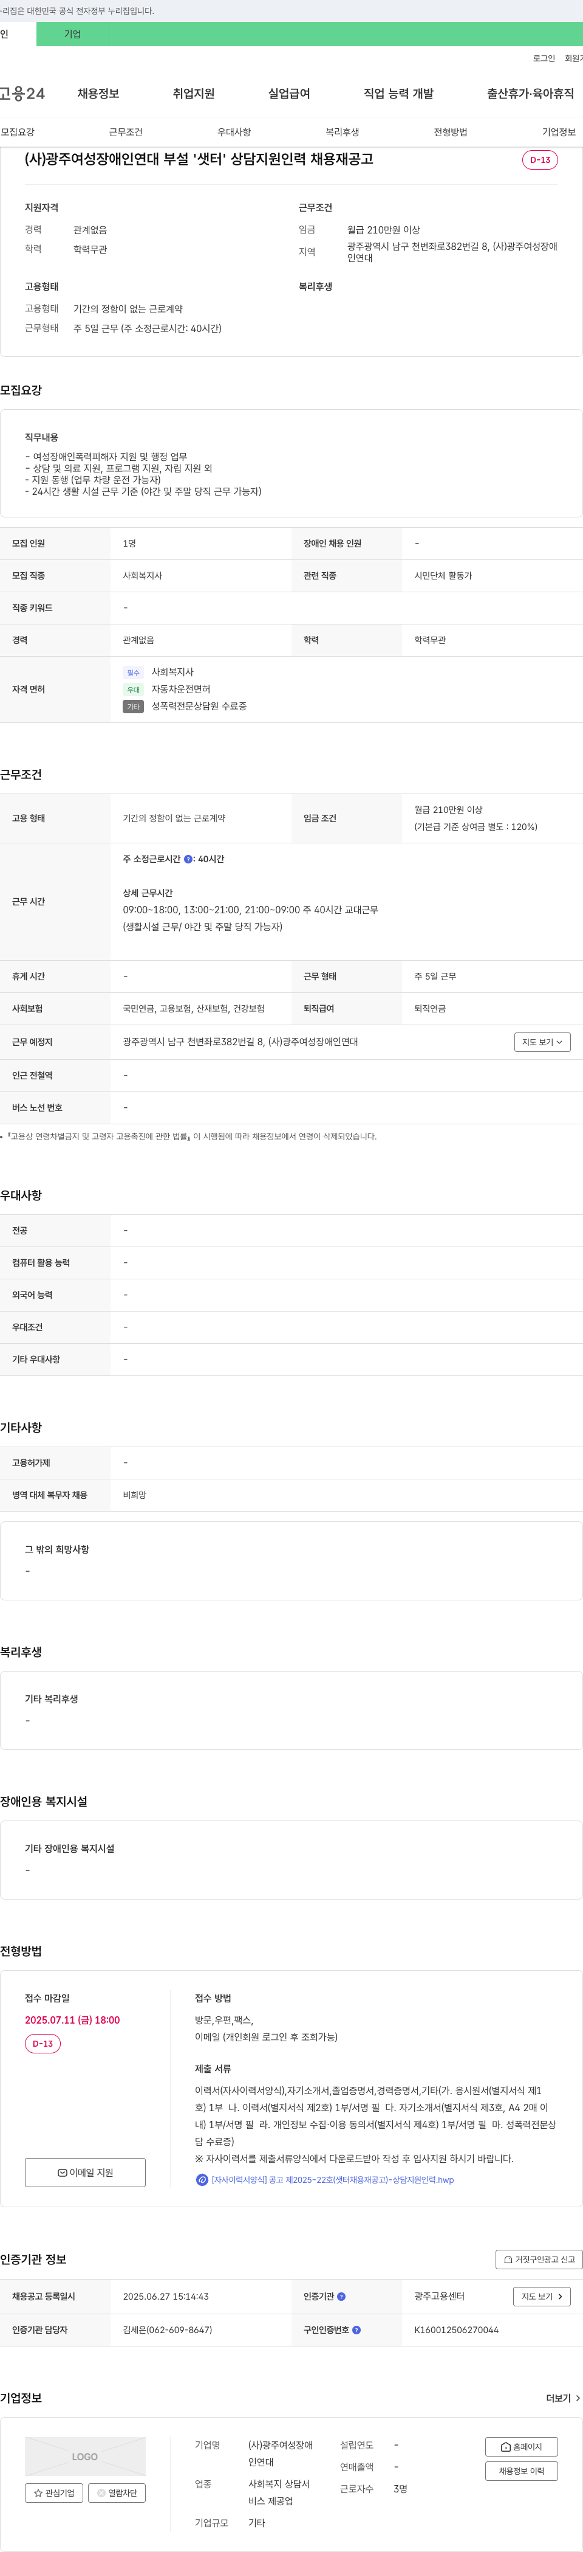583x2552 pixels.
Task: Open the 채용정보 menu
Action: pos(98,93)
